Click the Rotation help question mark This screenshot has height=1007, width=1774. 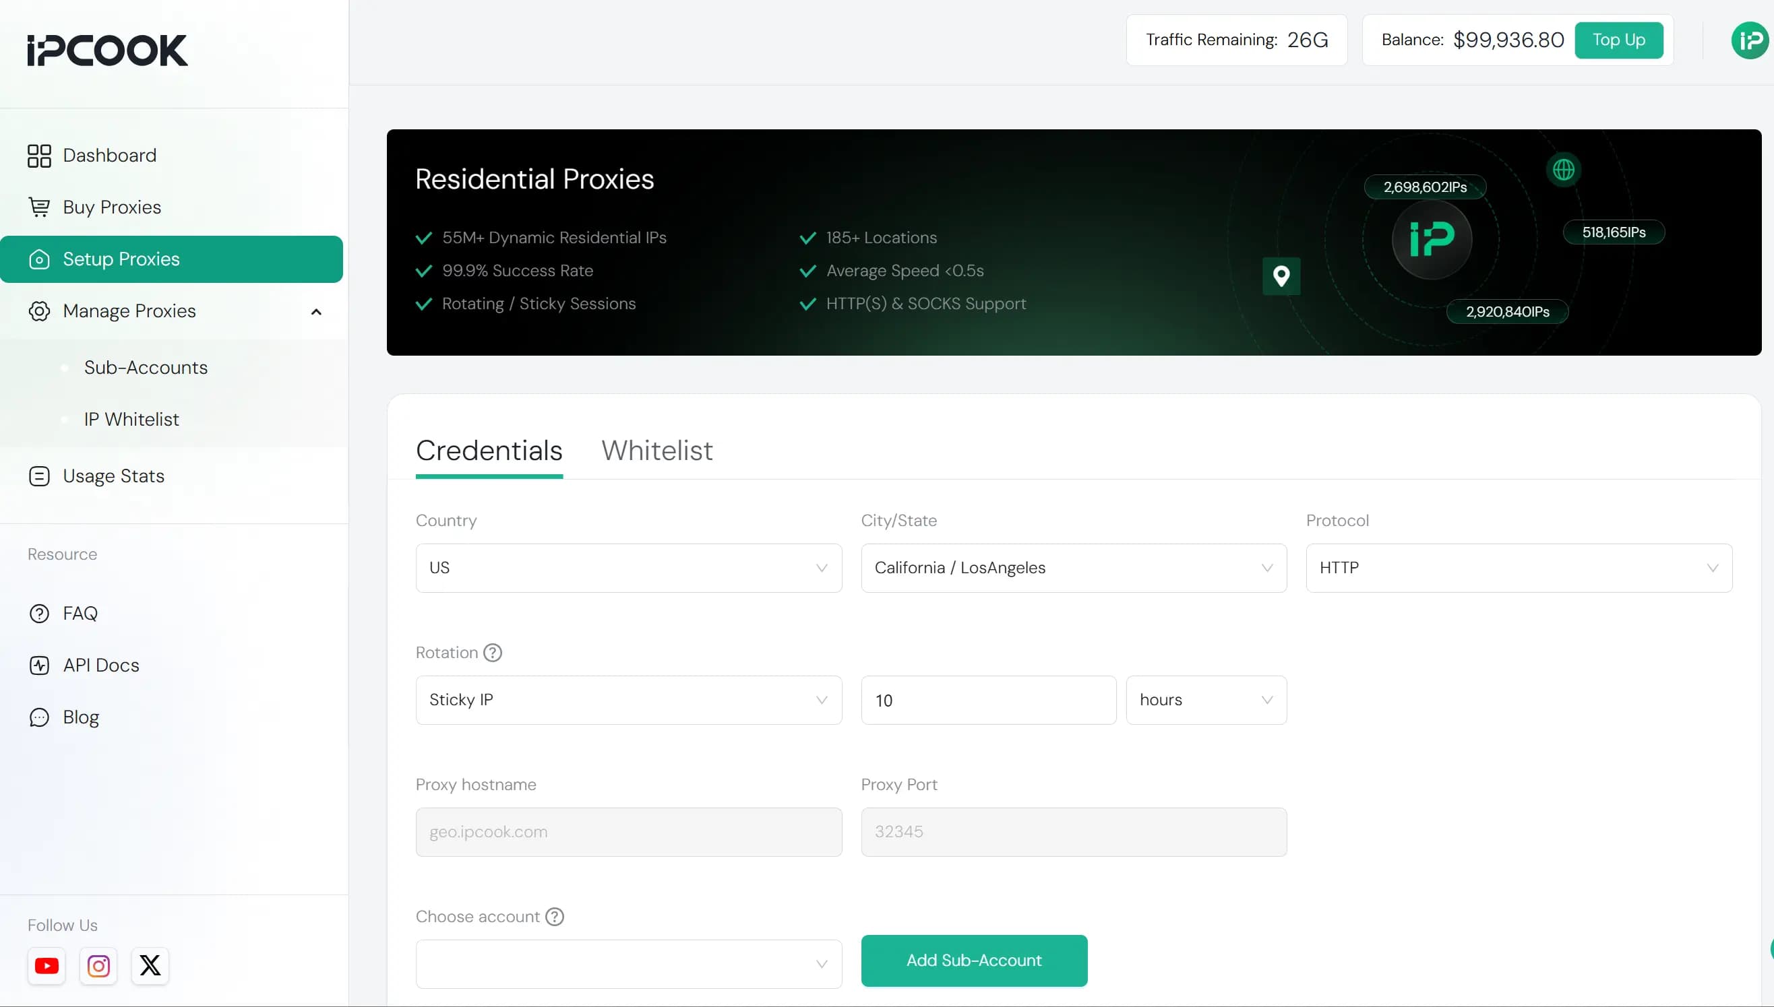tap(493, 652)
